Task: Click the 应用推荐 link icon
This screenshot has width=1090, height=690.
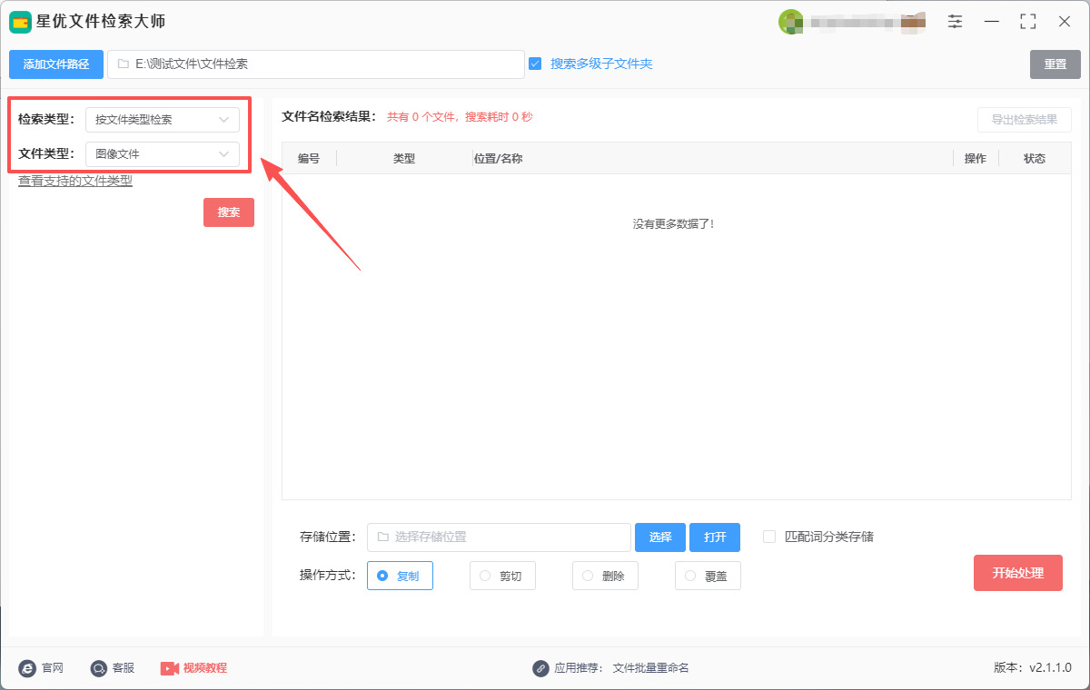Action: coord(540,668)
